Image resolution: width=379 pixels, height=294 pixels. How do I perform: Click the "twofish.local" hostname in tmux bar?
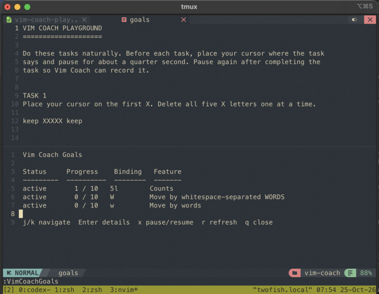click(282, 290)
